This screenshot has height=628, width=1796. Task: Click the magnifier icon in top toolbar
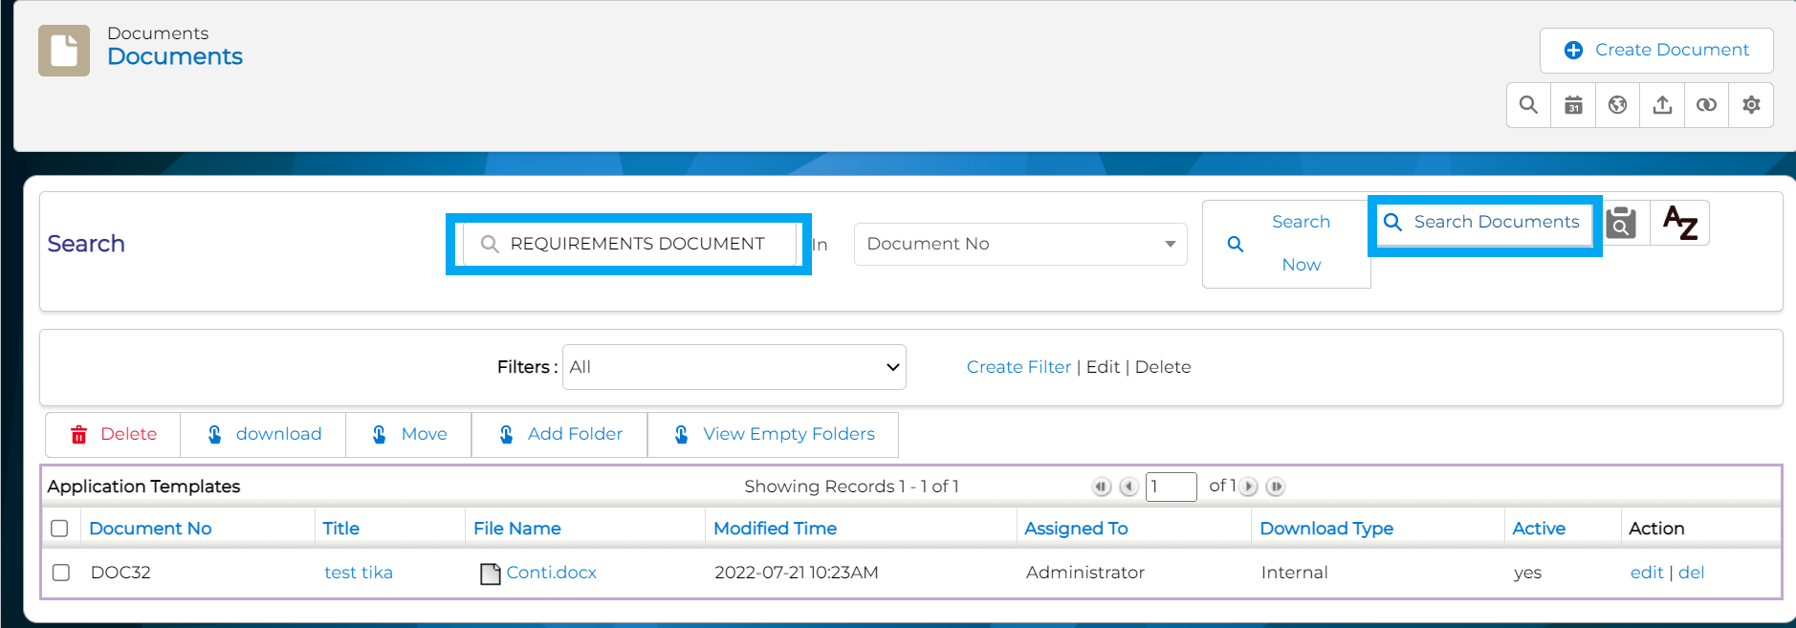[1528, 105]
